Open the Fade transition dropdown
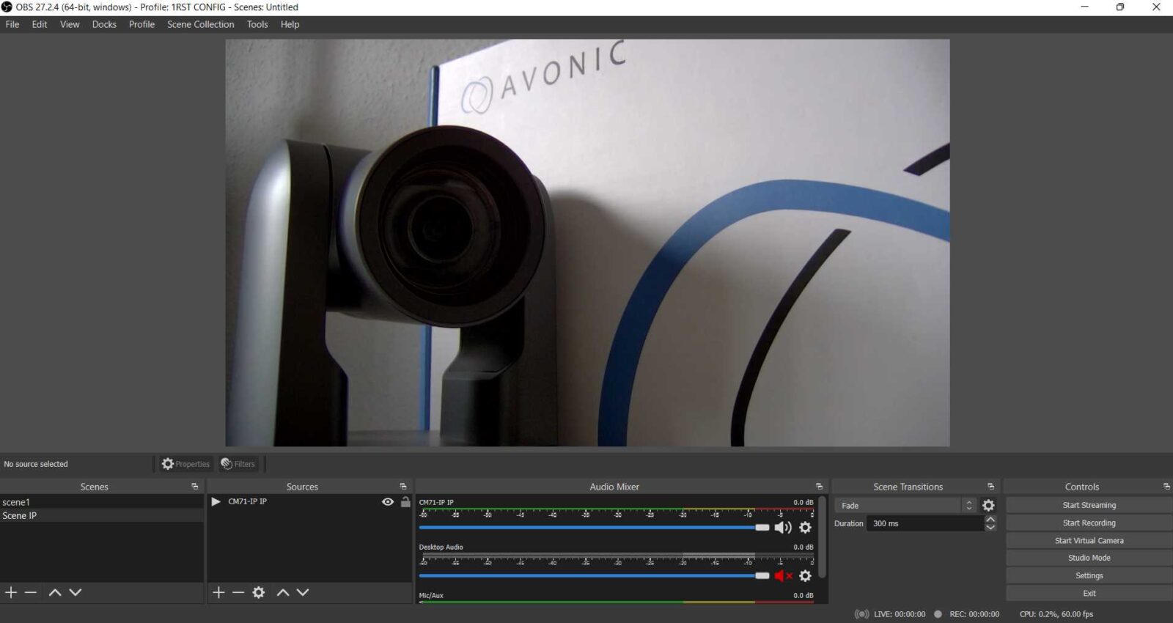Screen dimensions: 1173x623 (x=905, y=506)
